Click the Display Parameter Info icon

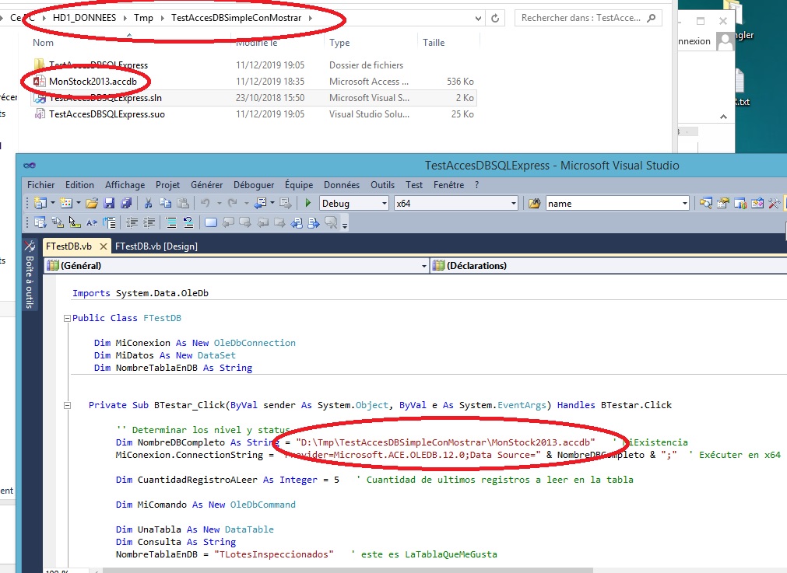click(58, 222)
